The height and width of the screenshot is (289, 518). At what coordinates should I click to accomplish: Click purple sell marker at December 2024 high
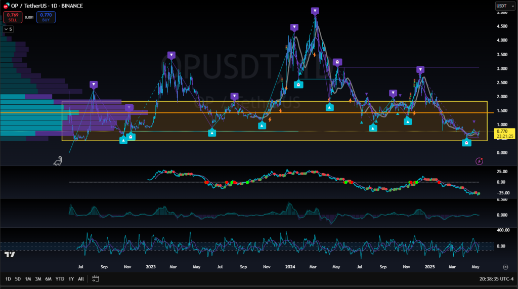click(x=420, y=70)
